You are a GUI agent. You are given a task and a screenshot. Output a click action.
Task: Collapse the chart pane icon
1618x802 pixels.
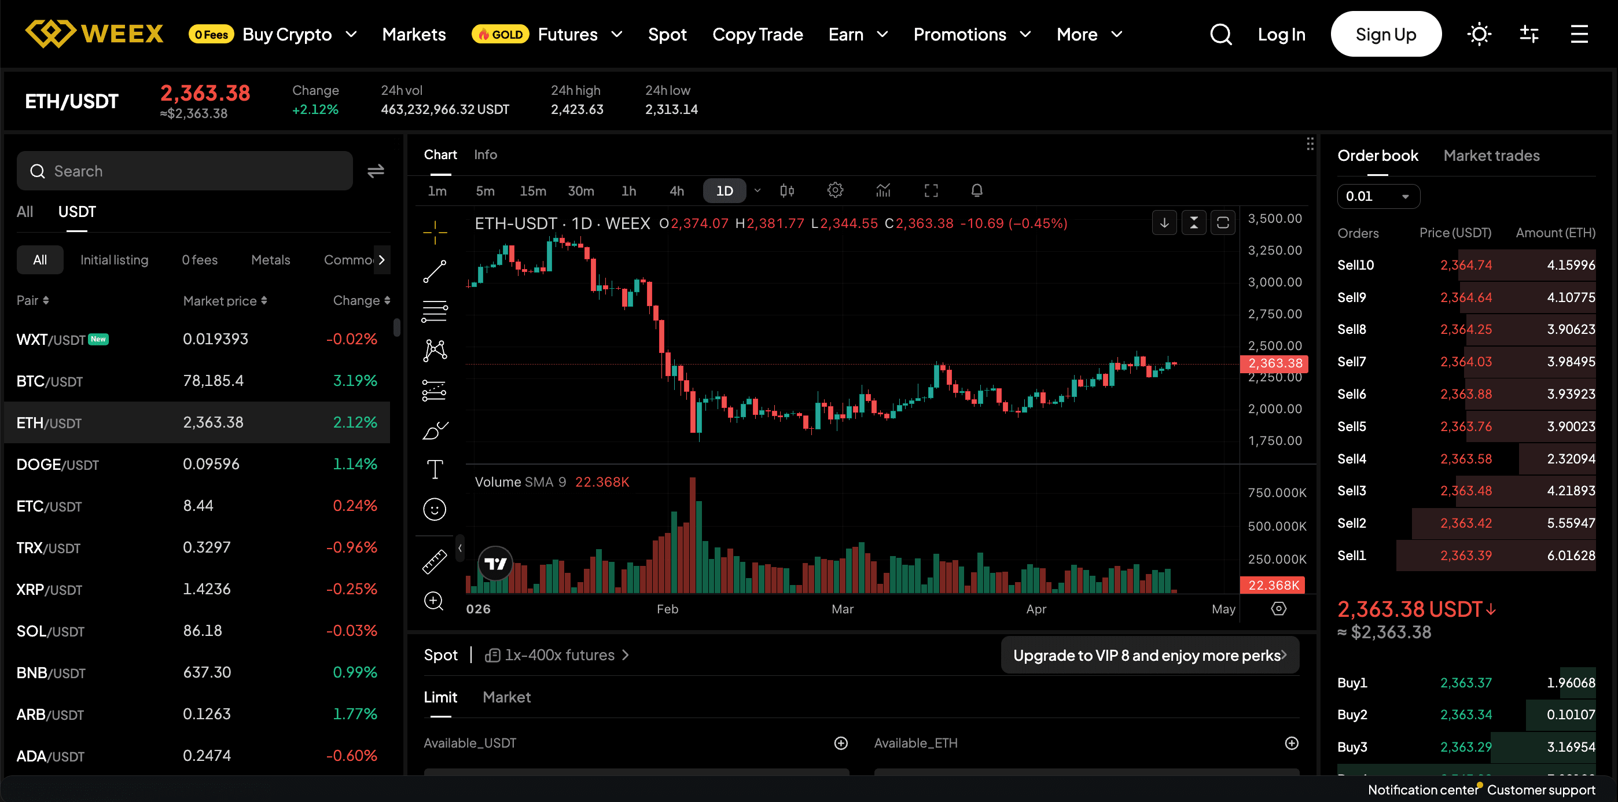[1193, 223]
